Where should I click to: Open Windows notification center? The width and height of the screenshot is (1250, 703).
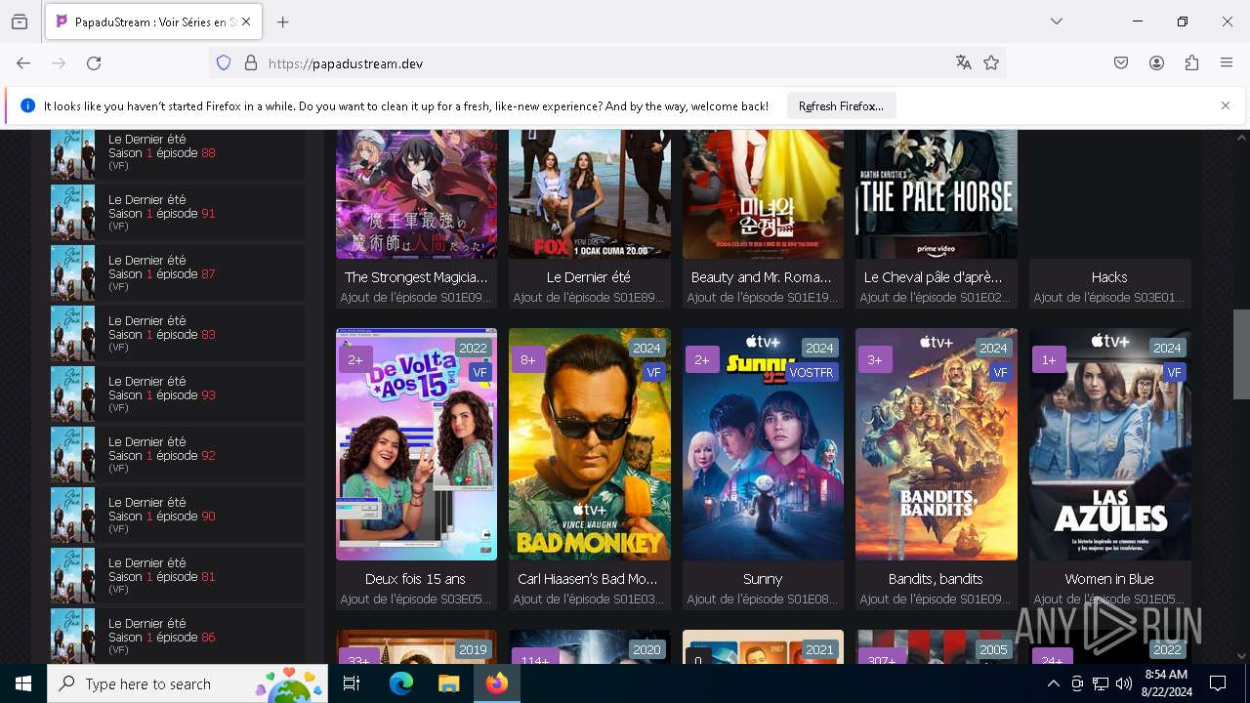(1218, 683)
